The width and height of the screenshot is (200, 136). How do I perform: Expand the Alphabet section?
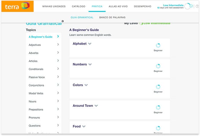click(90, 44)
